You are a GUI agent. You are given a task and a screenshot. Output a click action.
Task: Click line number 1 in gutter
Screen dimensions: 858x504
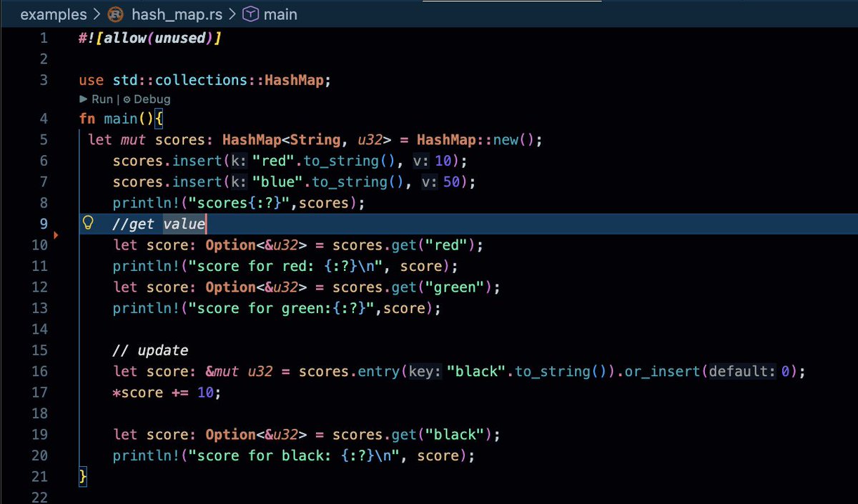44,38
